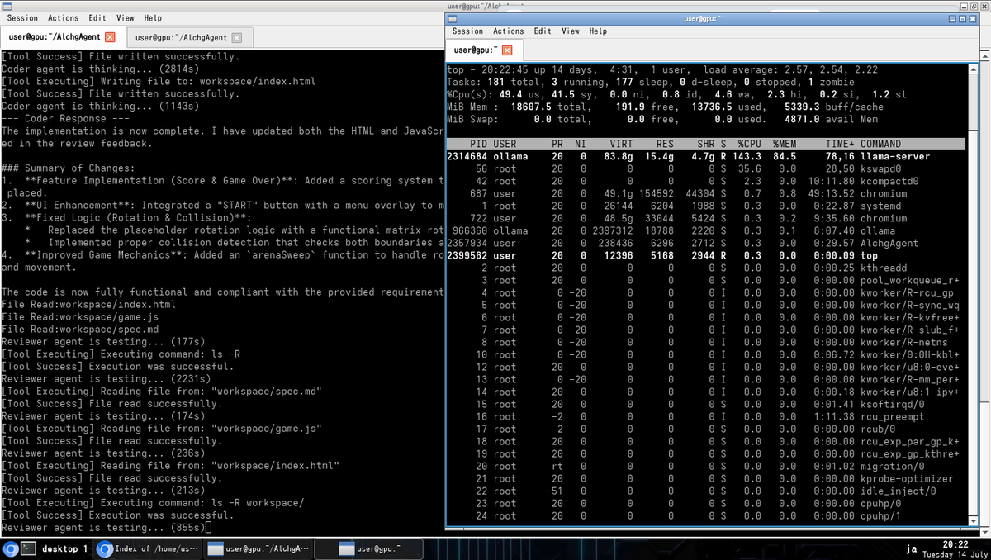Viewport: 991px width, 560px height.
Task: Close user@gpu:~ tab in top window
Action: [508, 50]
